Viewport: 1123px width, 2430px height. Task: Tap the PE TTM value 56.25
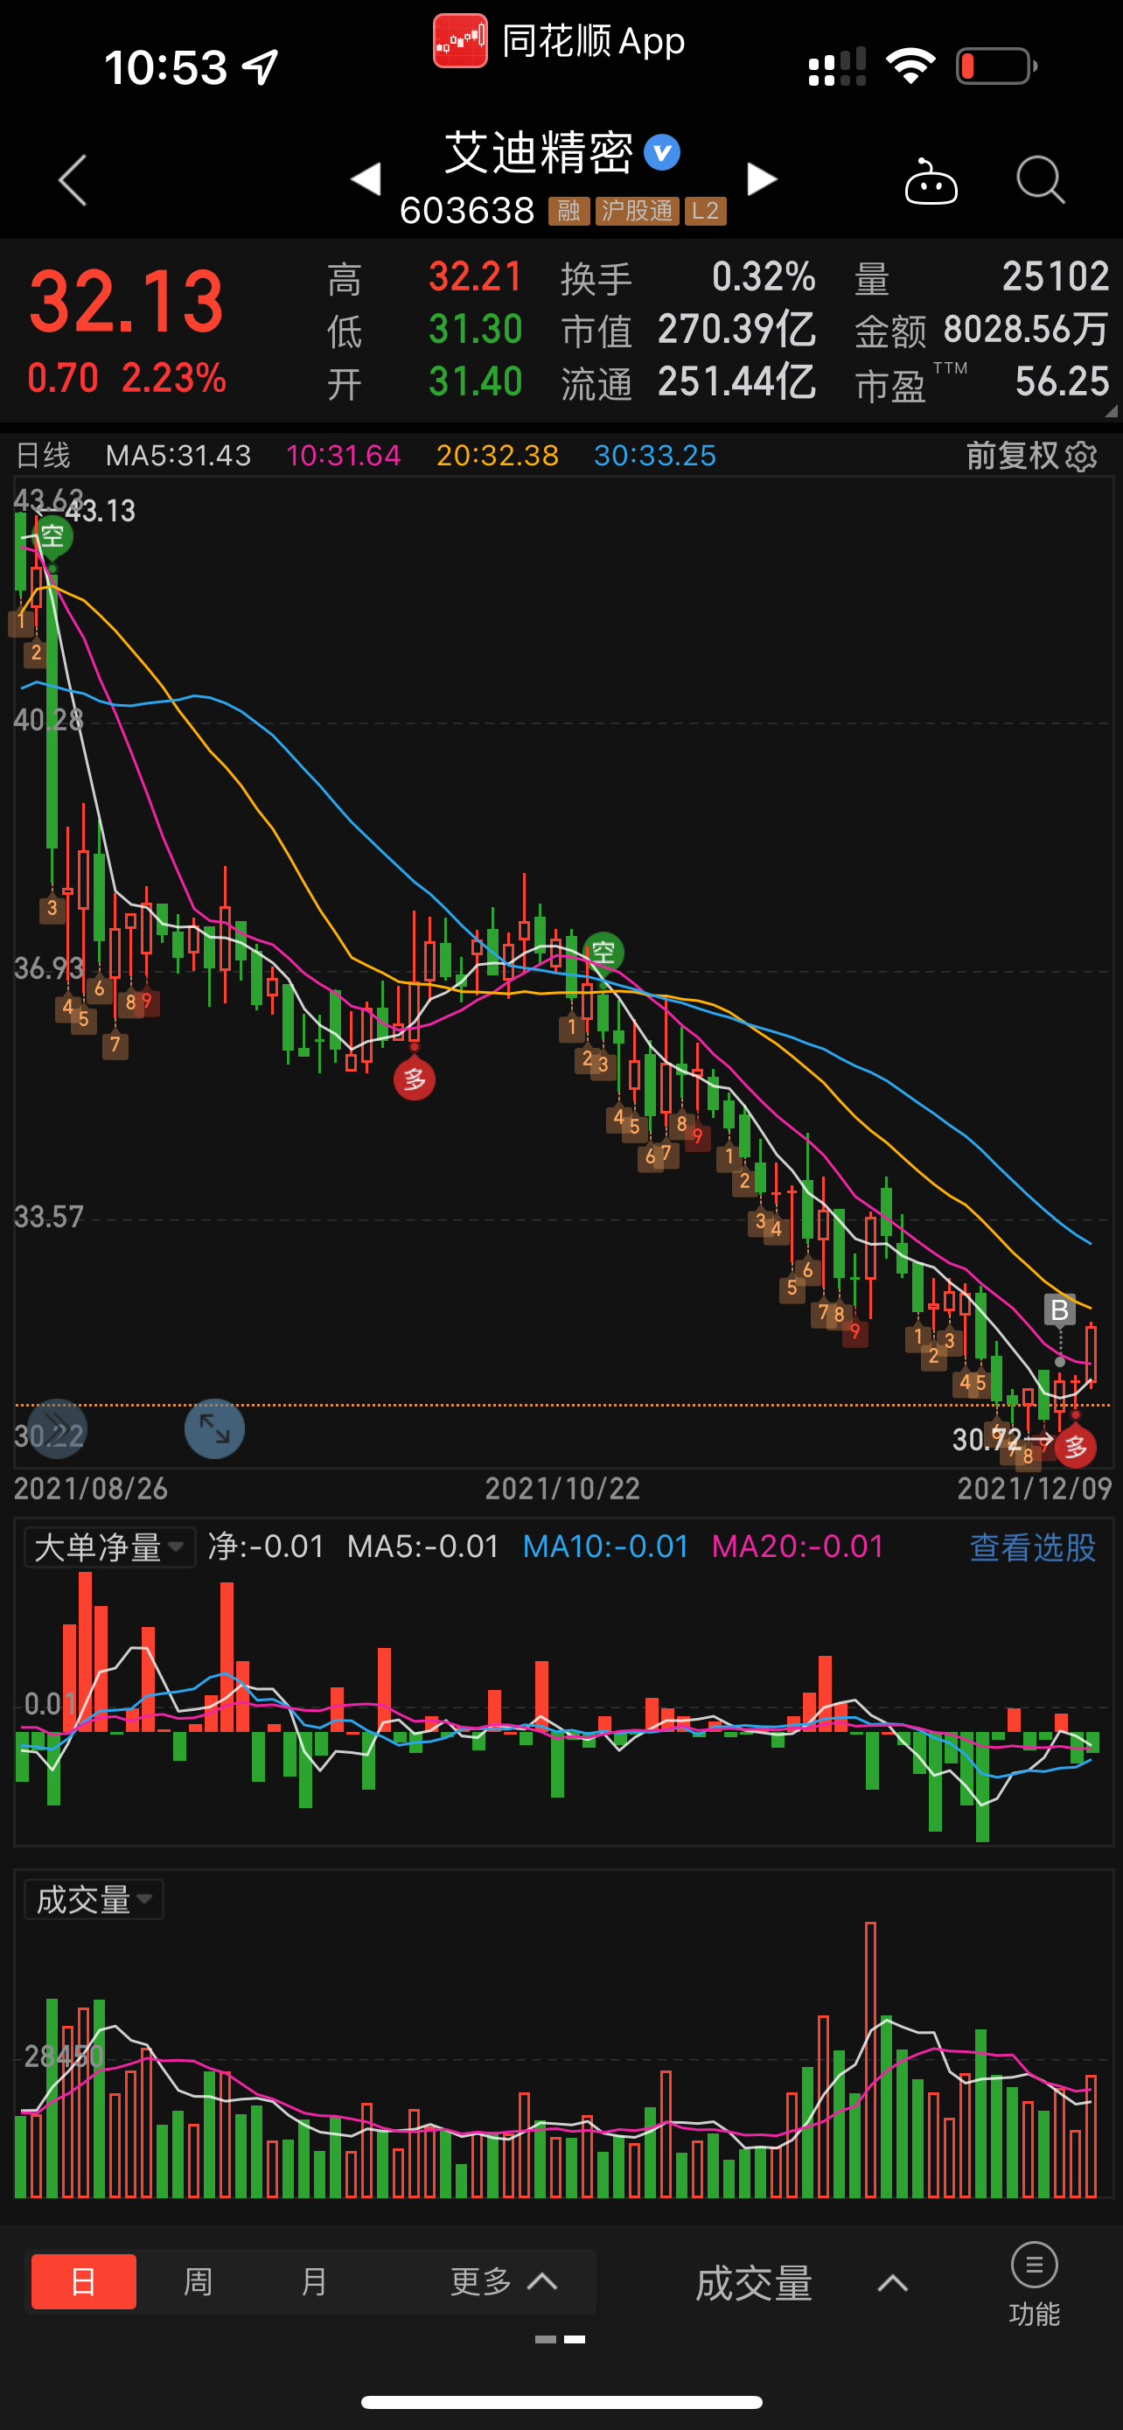(x=1062, y=382)
